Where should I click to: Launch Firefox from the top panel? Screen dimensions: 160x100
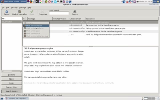tap(31, 1)
